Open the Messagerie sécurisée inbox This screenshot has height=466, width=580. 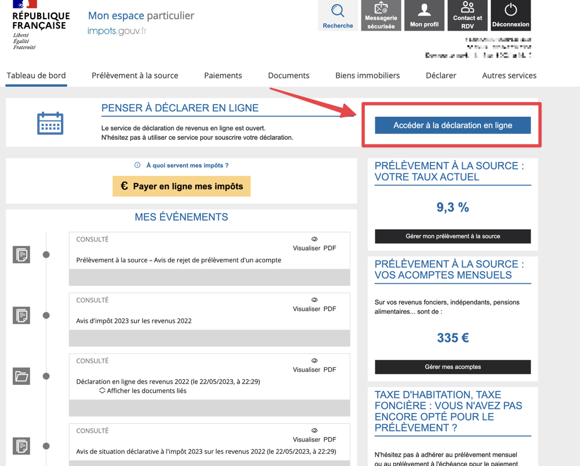[381, 15]
